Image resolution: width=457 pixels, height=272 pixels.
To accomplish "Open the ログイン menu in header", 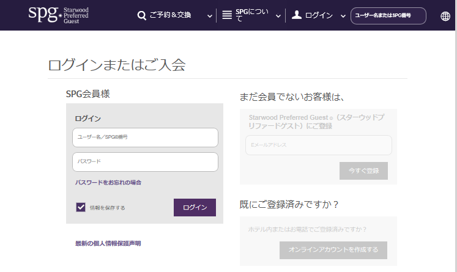I will pos(319,15).
